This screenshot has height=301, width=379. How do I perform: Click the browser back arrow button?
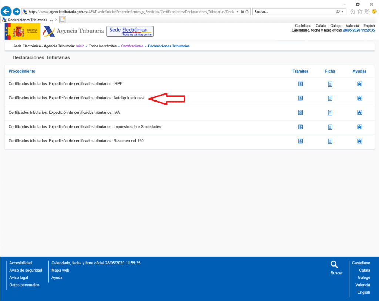tap(6, 11)
